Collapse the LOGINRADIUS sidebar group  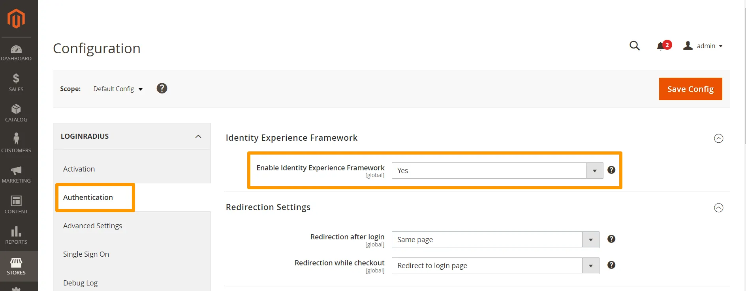[198, 136]
